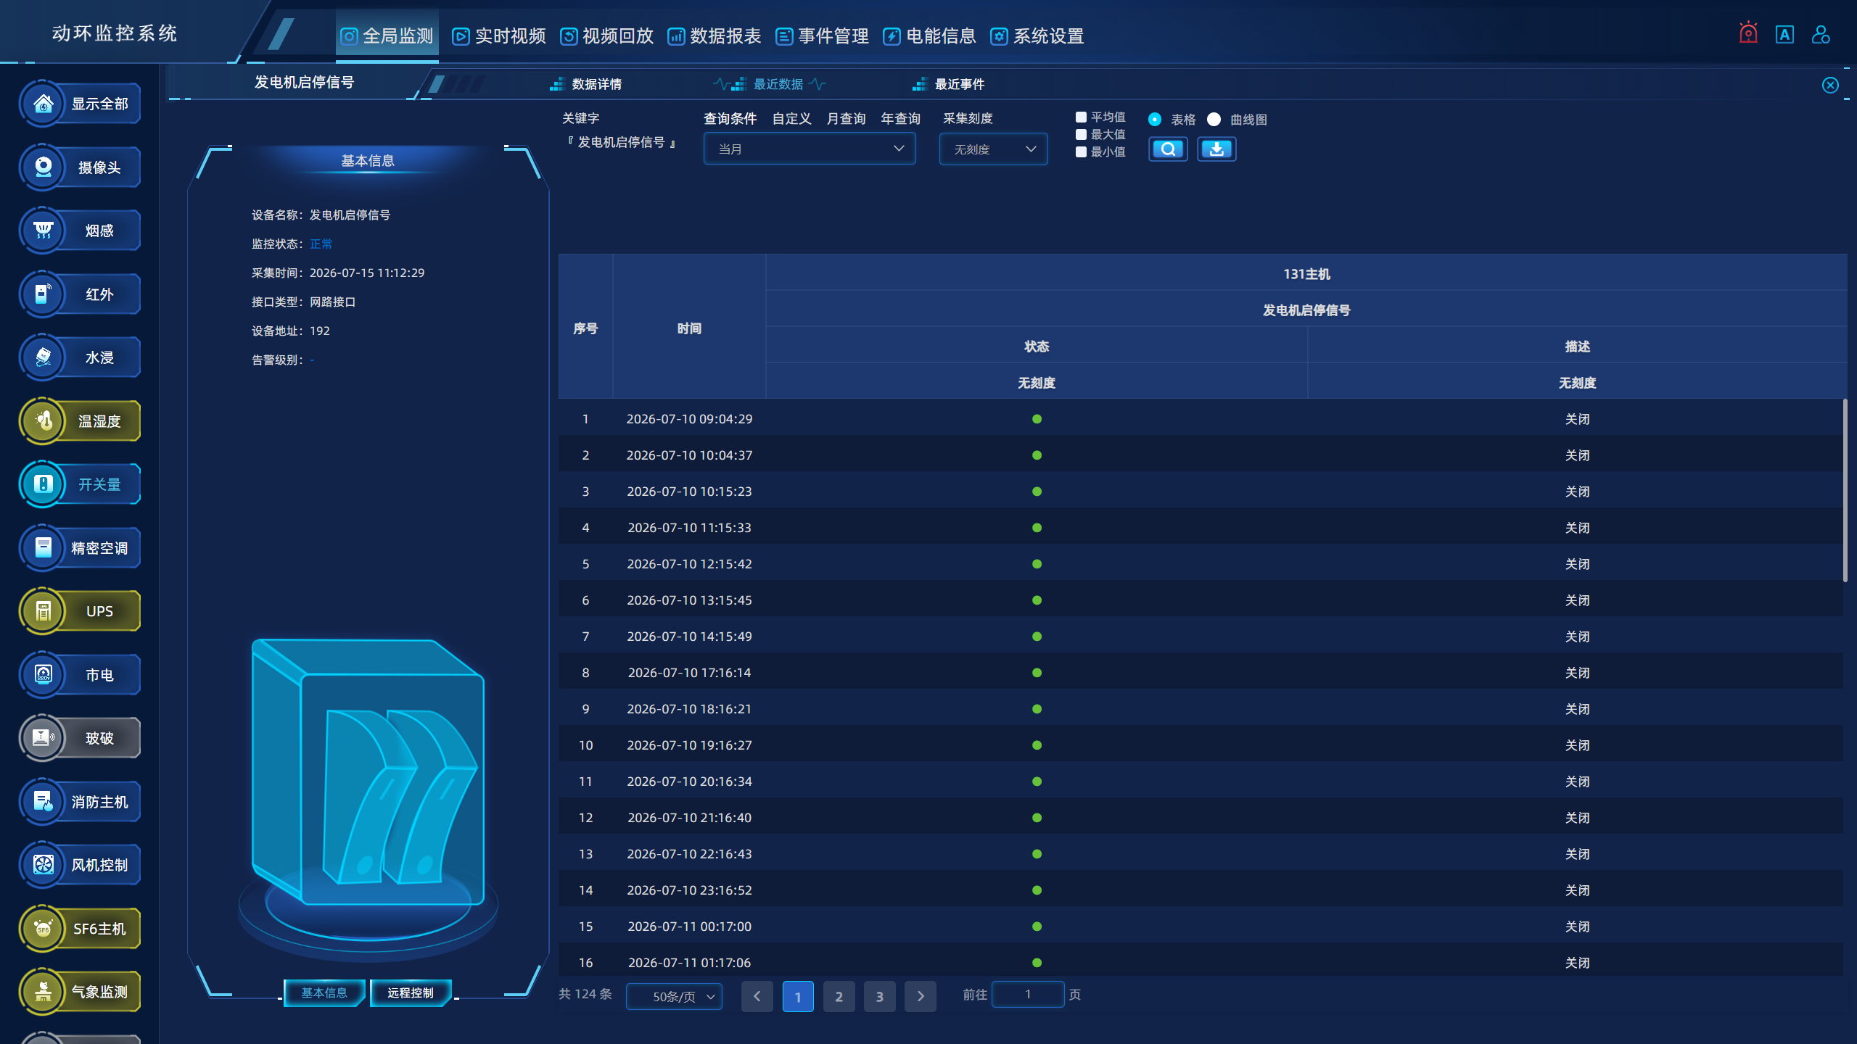Enable the 最大值 checkbox
The height and width of the screenshot is (1044, 1857).
(x=1081, y=134)
